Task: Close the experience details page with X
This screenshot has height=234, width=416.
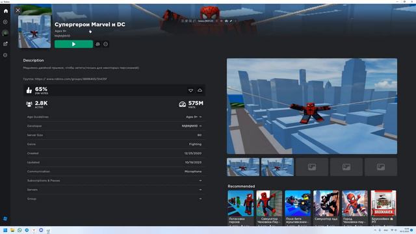Action: (x=18, y=10)
